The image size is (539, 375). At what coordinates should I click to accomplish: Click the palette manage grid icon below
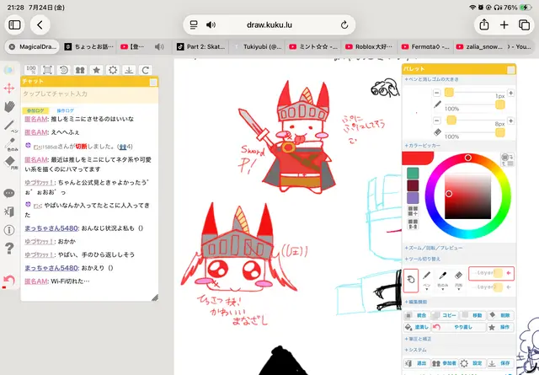413,223
